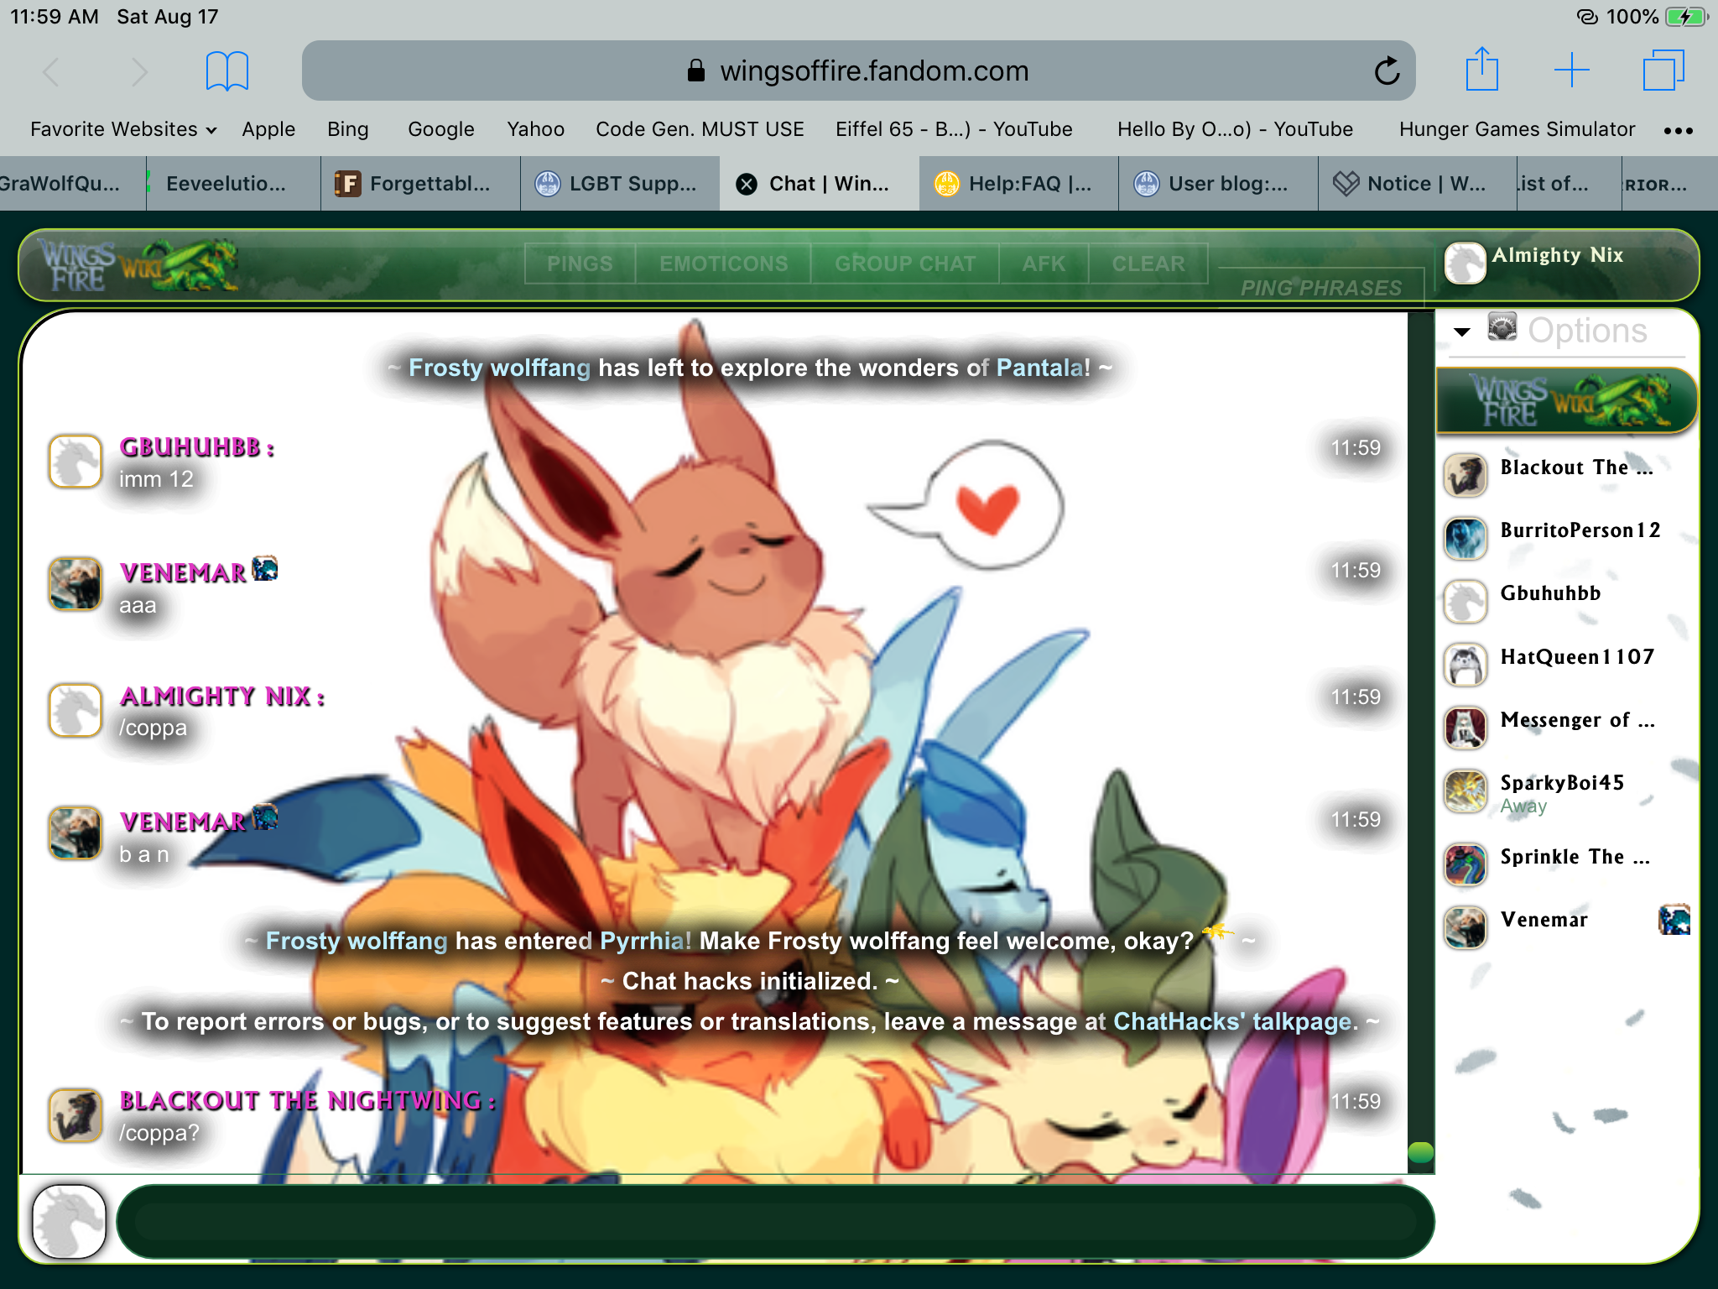Viewport: 1718px width, 1289px height.
Task: Open ChatHacks' talkpage link
Action: tap(1233, 1021)
